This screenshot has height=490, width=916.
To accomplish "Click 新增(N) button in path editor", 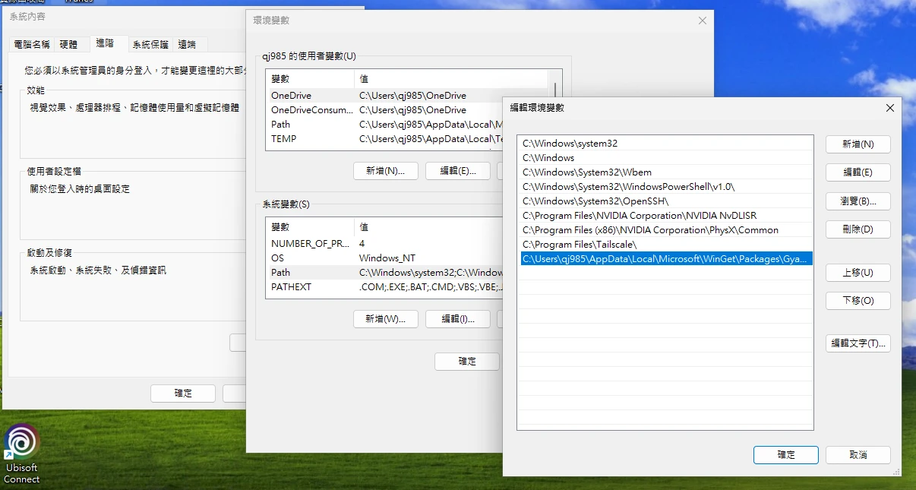I will [x=858, y=144].
